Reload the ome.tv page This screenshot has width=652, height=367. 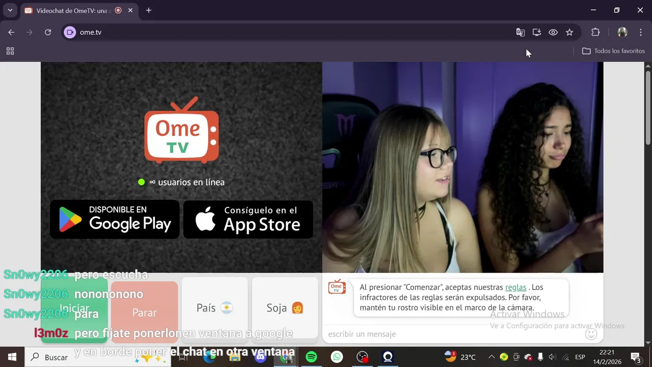click(x=48, y=32)
